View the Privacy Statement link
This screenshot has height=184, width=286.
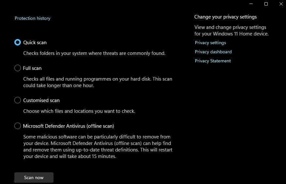point(213,61)
